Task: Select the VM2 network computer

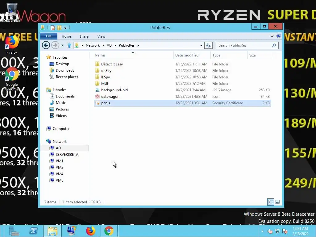Action: tap(60, 168)
